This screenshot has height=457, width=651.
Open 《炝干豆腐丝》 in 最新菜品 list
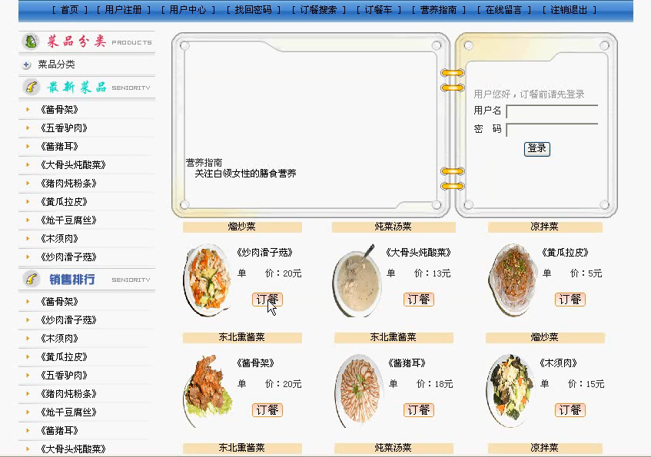(68, 220)
